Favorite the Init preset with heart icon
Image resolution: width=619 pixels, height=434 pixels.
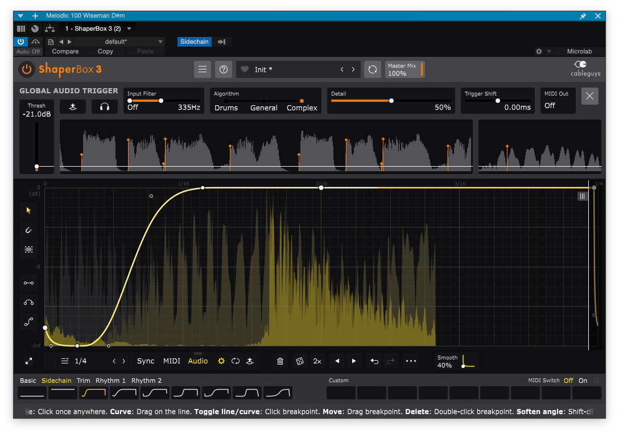click(x=245, y=69)
